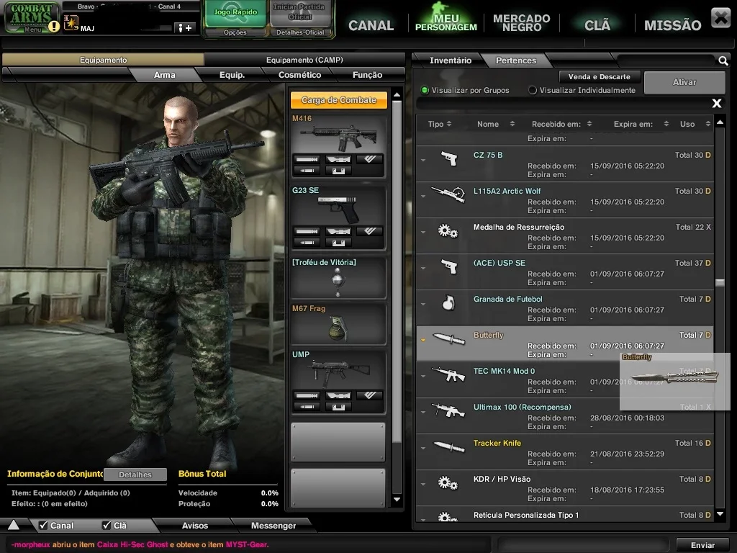Expand the chat panel triangle
This screenshot has height=553, width=737.
point(14,525)
